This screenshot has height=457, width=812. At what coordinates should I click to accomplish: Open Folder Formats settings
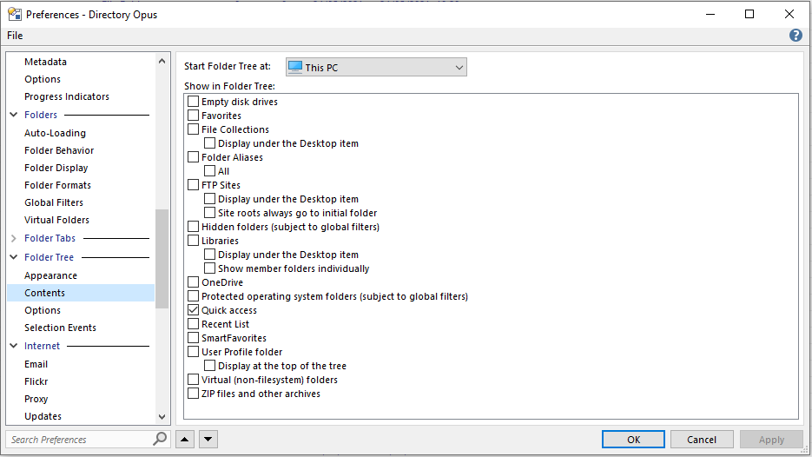tap(57, 185)
